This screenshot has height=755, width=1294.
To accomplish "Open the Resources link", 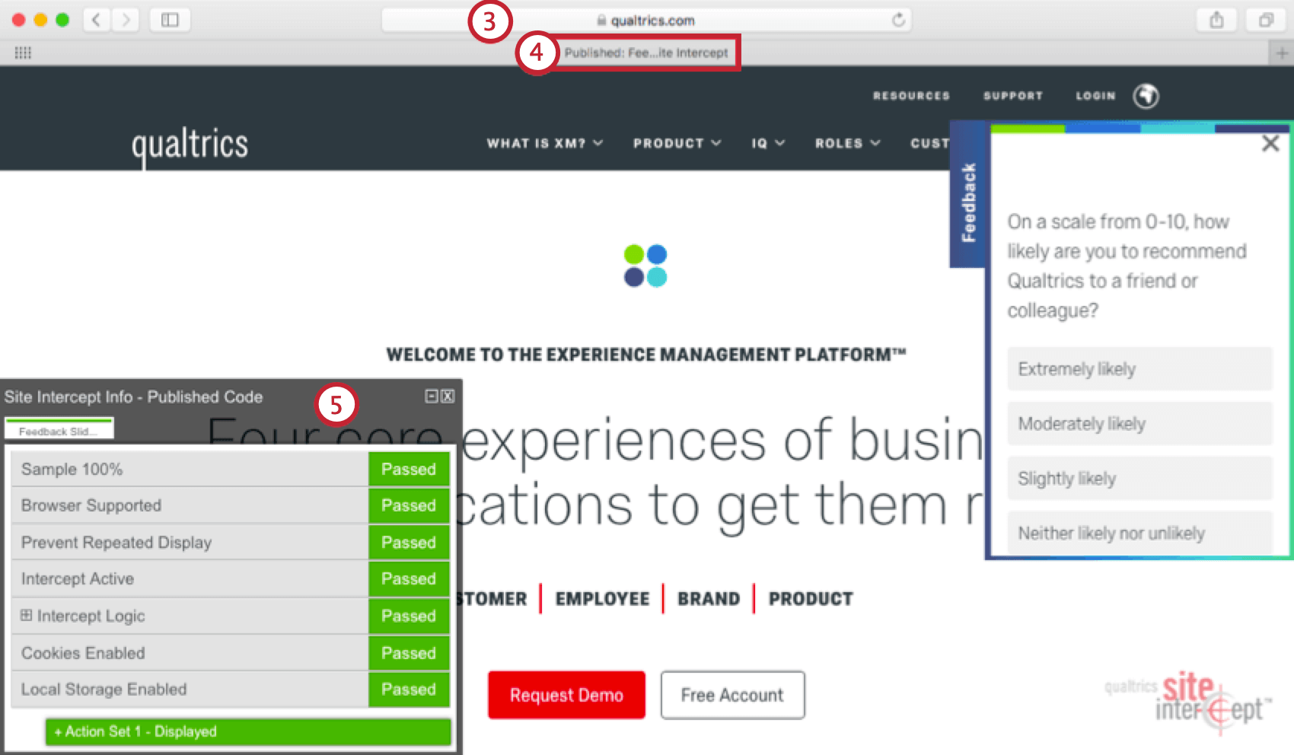I will pos(911,96).
